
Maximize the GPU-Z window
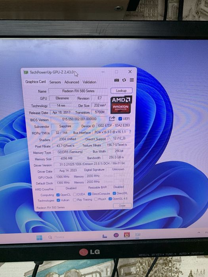pos(116,72)
